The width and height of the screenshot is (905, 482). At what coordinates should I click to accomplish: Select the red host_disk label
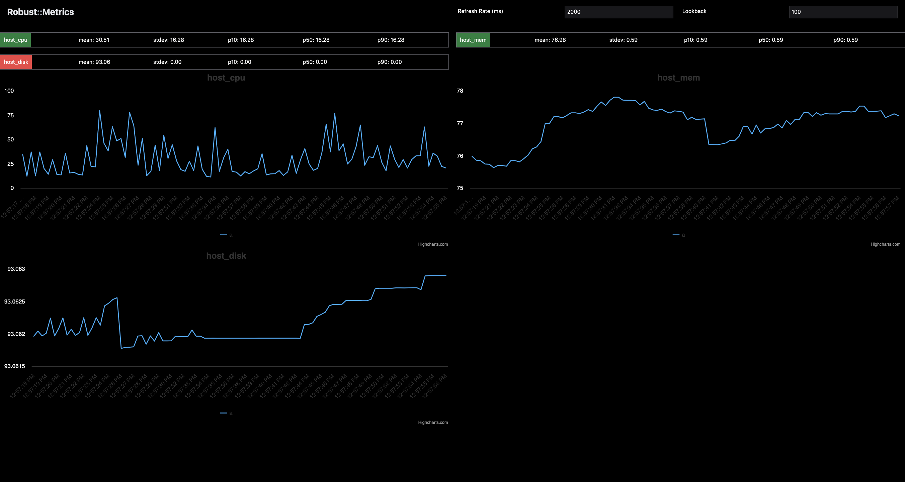(16, 62)
